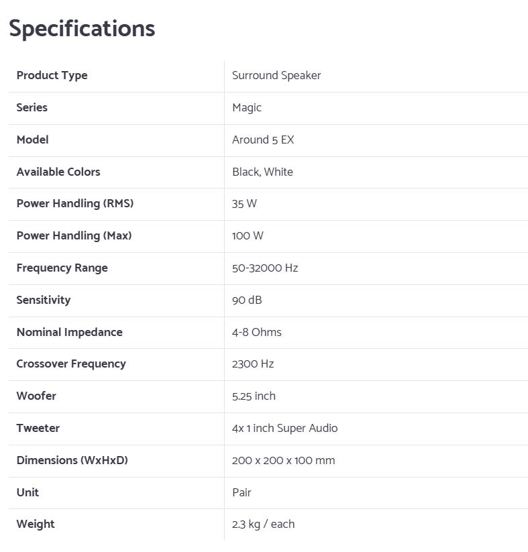
Task: Click the Dimensions (WxHxD) label
Action: [72, 460]
